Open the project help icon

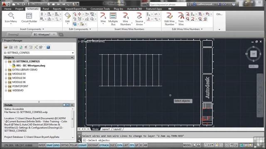pos(48,47)
